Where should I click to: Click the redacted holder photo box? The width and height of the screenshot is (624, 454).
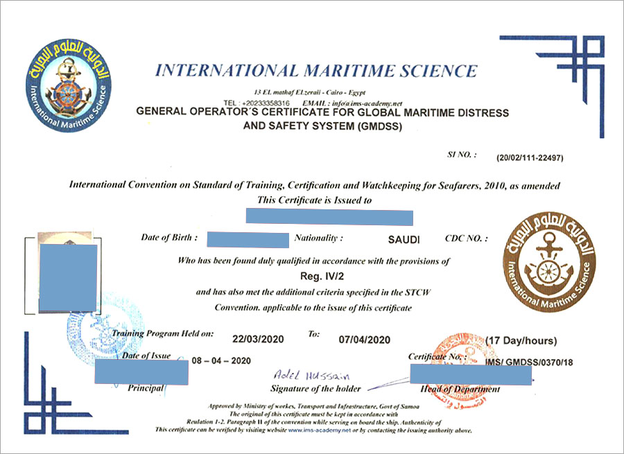67,277
